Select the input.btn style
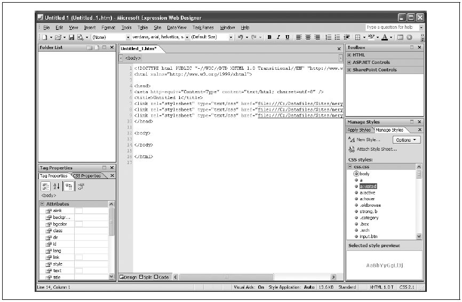 click(x=368, y=236)
